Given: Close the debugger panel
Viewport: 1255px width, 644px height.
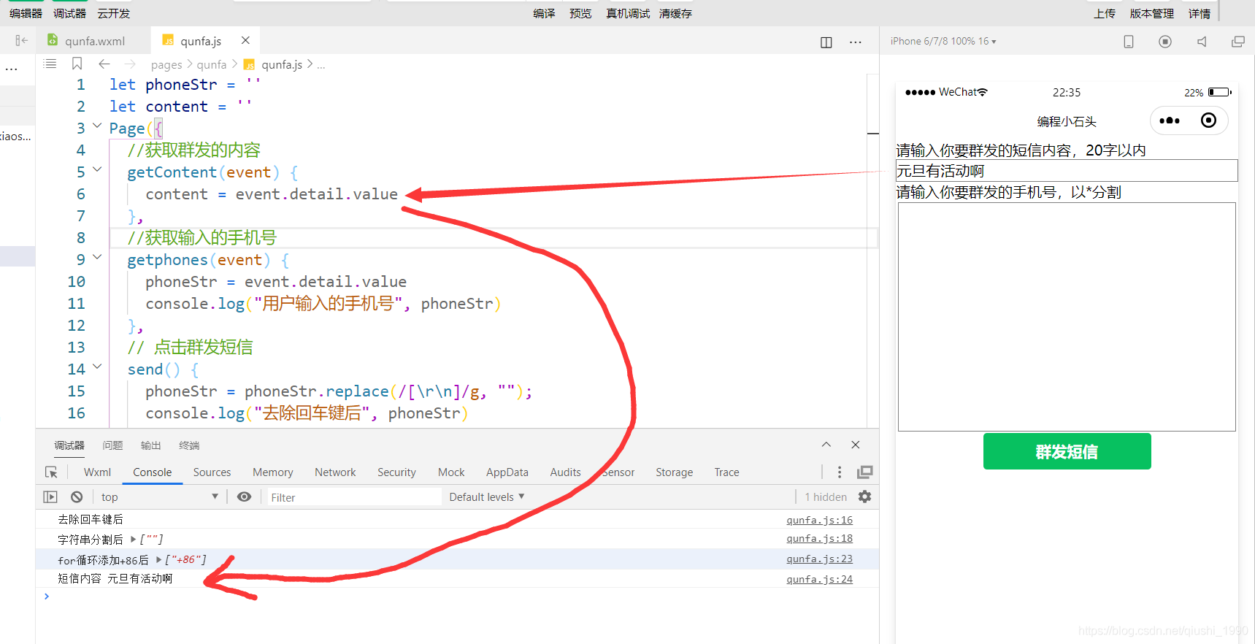Looking at the screenshot, I should [856, 445].
